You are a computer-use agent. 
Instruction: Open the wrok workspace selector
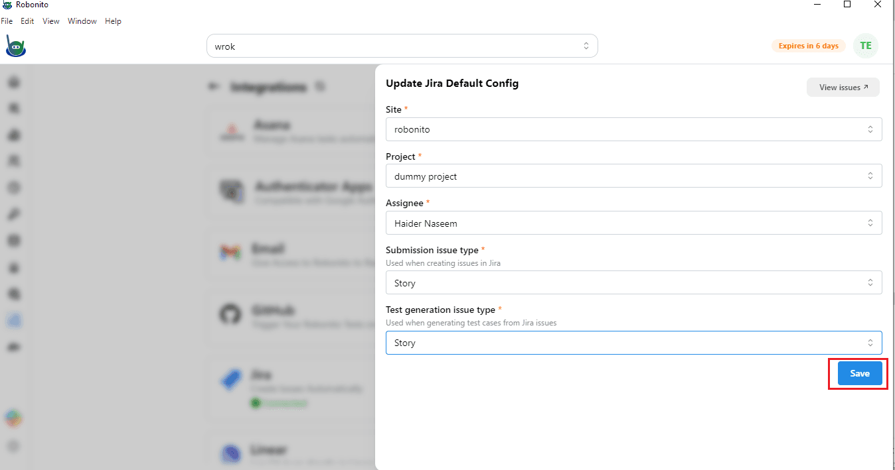point(402,46)
